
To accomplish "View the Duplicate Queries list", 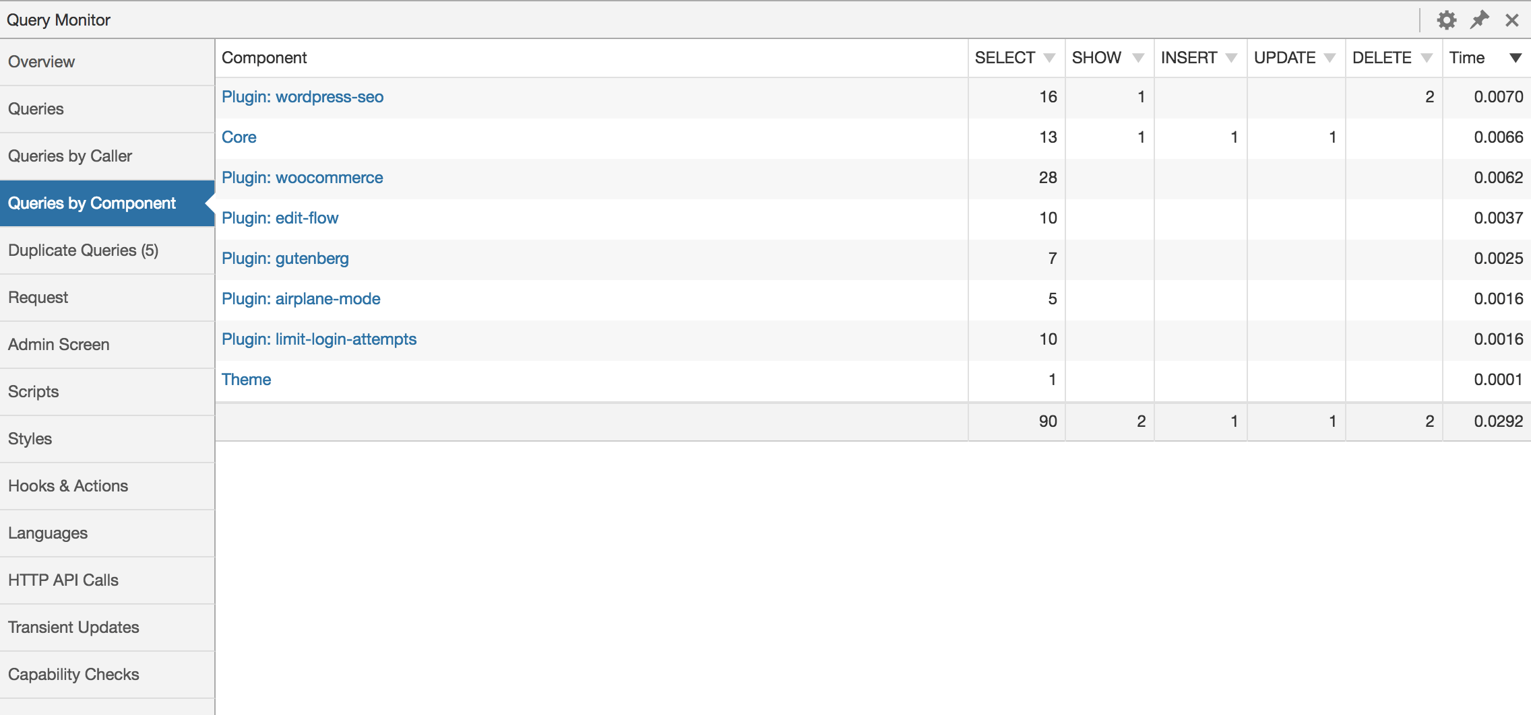I will (x=83, y=250).
